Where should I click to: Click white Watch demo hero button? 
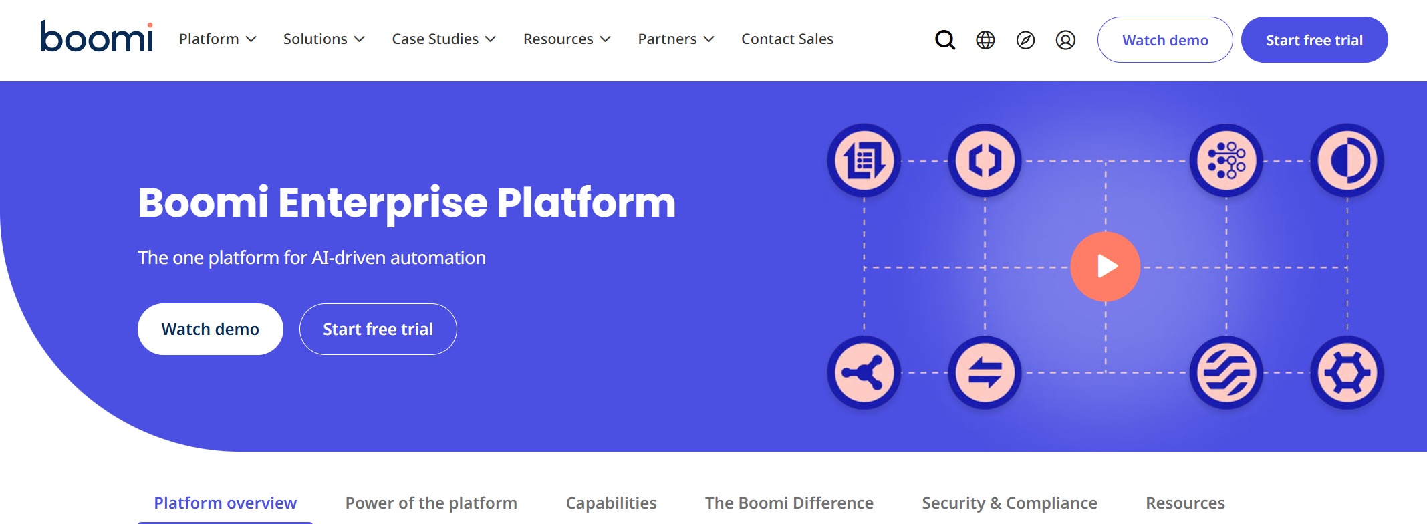coord(210,330)
